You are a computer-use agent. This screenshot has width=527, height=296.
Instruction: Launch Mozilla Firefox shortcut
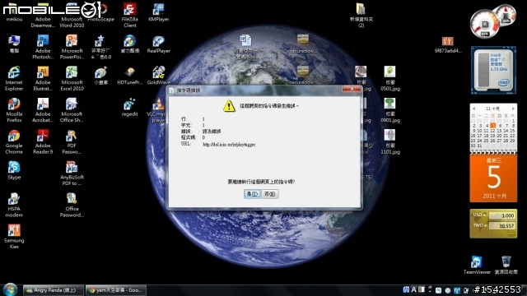tap(14, 109)
